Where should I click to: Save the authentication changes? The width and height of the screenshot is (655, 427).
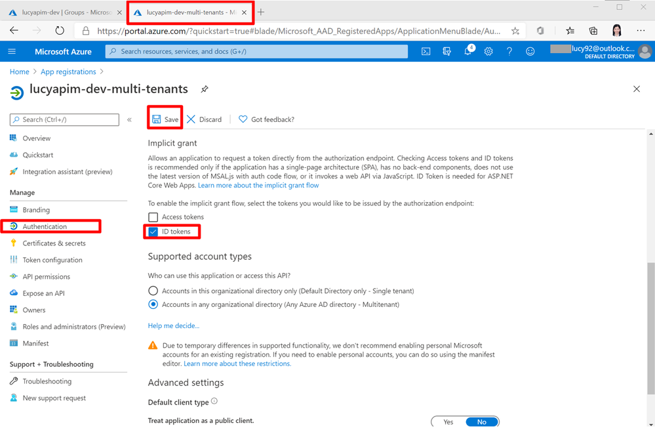pos(165,119)
